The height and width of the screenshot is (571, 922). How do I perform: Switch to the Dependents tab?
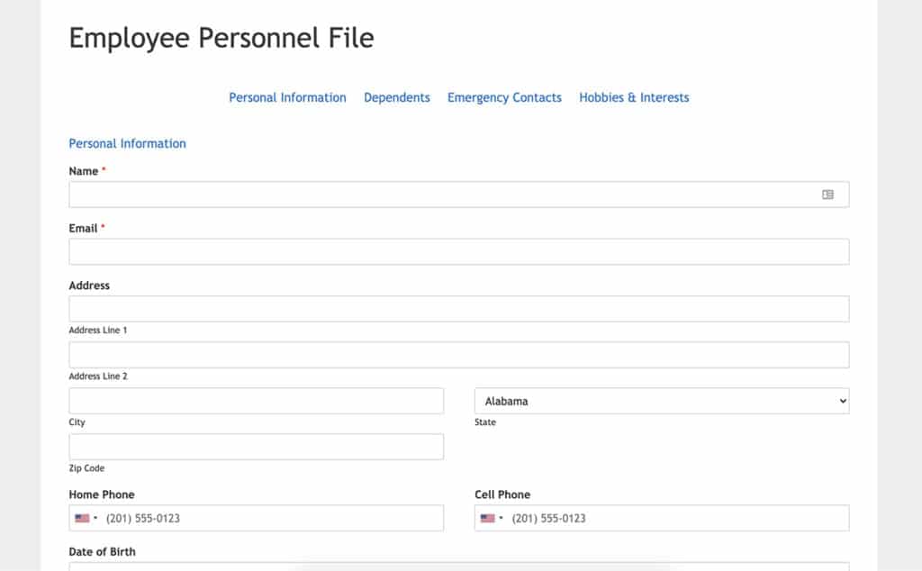pos(397,97)
